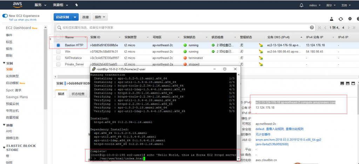Click the PuTTY window title icon
The width and height of the screenshot is (359, 164).
[x=93, y=69]
